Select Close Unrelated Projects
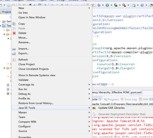 click(34, 69)
